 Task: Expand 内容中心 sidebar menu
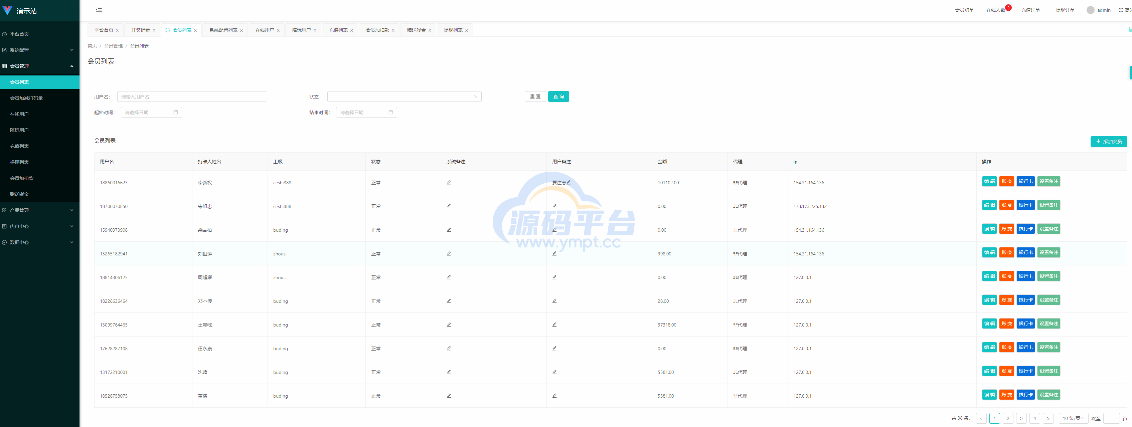coord(39,226)
